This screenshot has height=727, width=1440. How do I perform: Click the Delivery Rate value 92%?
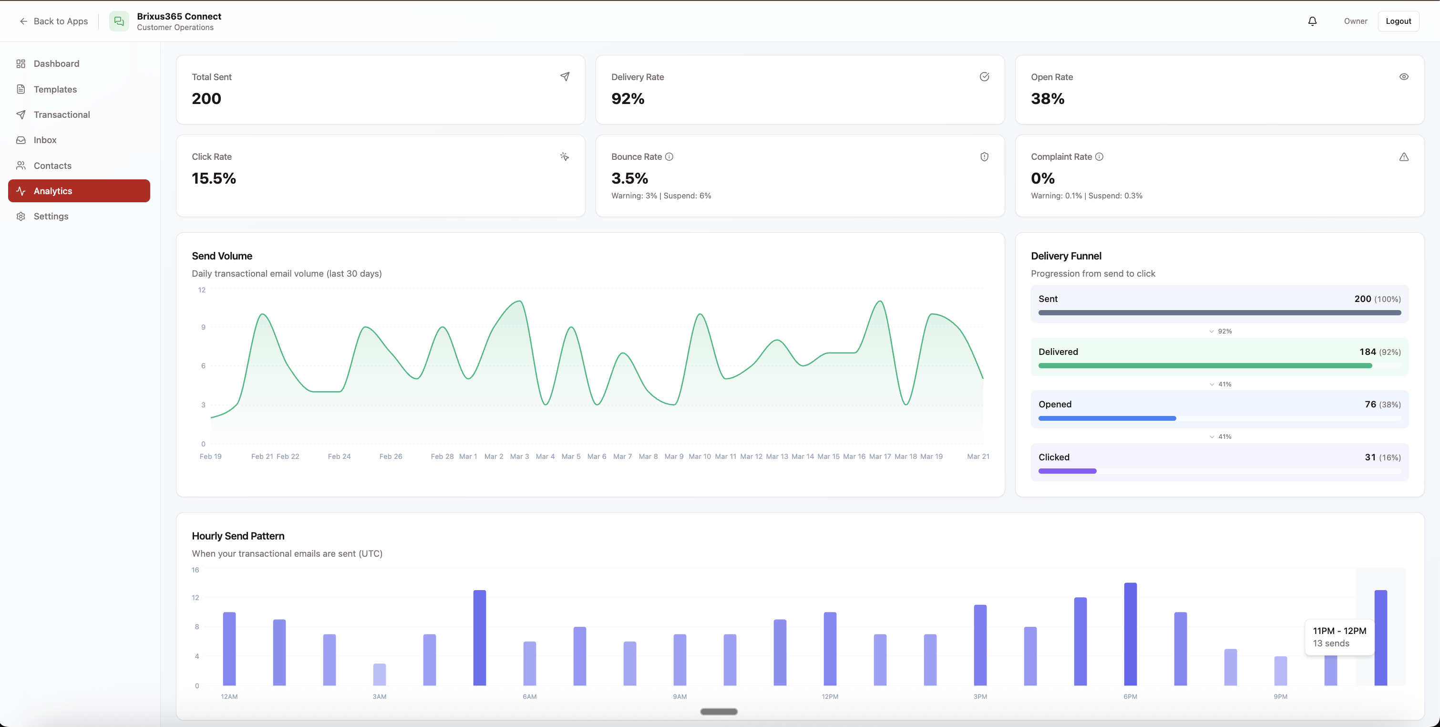[628, 98]
